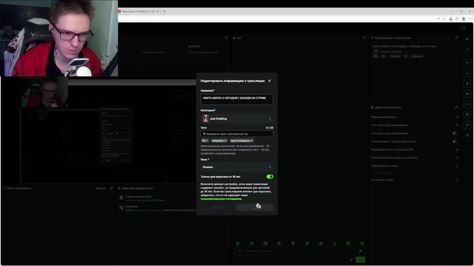Viewport: 474px width, 266px height.
Task: Toggle the adults-only 18+ switch
Action: pyautogui.click(x=270, y=177)
